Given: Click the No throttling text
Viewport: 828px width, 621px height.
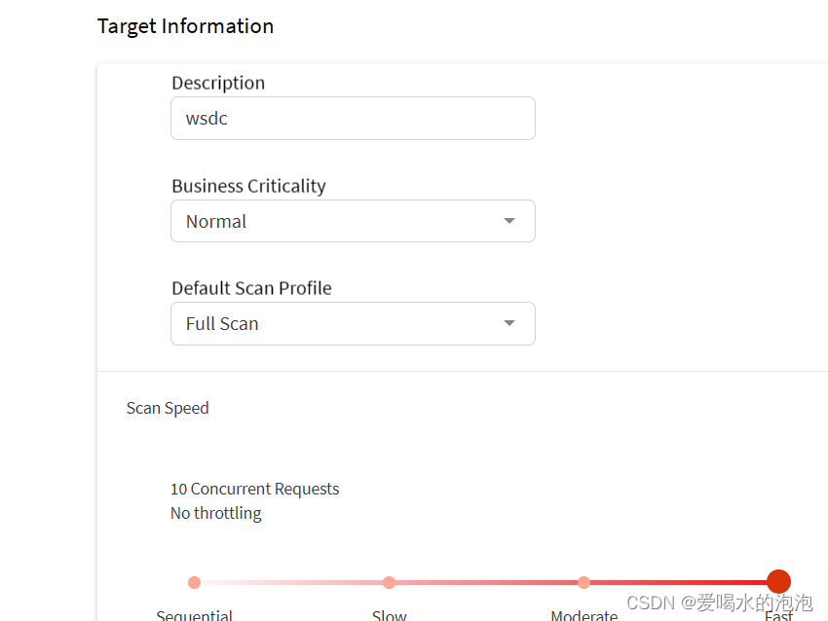Looking at the screenshot, I should pyautogui.click(x=215, y=513).
